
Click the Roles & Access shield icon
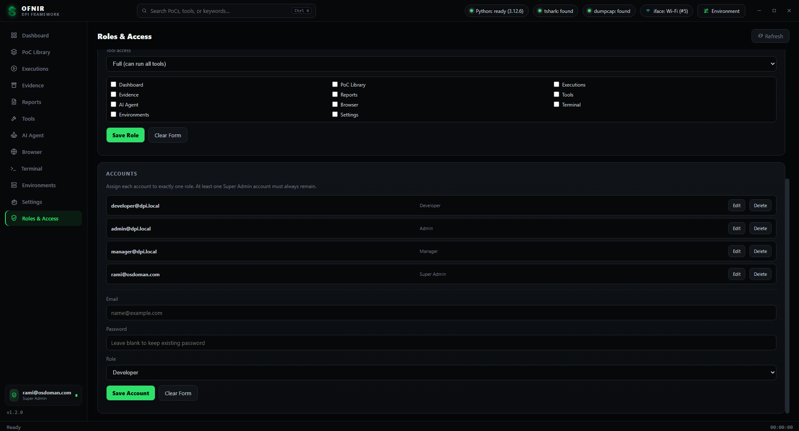[x=14, y=218]
